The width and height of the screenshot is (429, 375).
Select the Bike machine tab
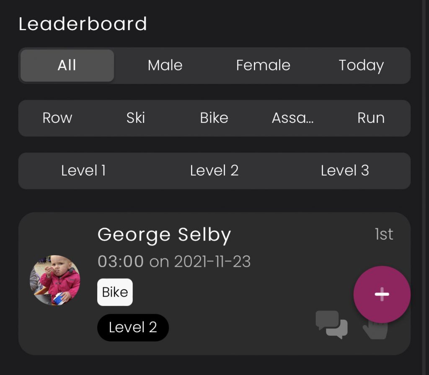coord(214,118)
